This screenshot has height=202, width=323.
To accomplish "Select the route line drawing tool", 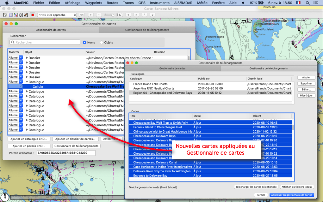I will pos(16,15).
